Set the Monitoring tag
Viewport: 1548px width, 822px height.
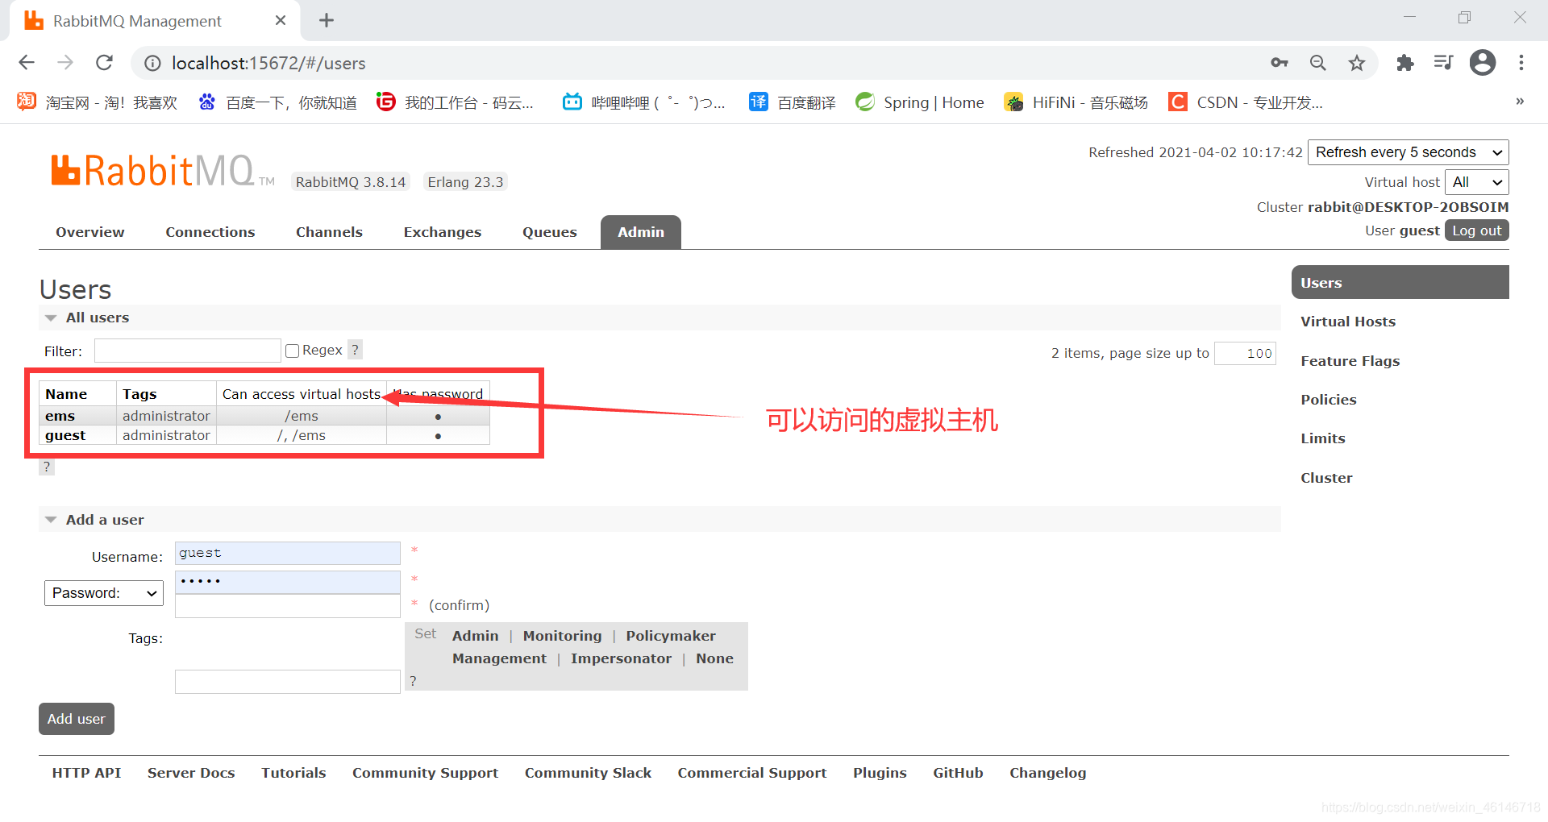click(x=563, y=636)
